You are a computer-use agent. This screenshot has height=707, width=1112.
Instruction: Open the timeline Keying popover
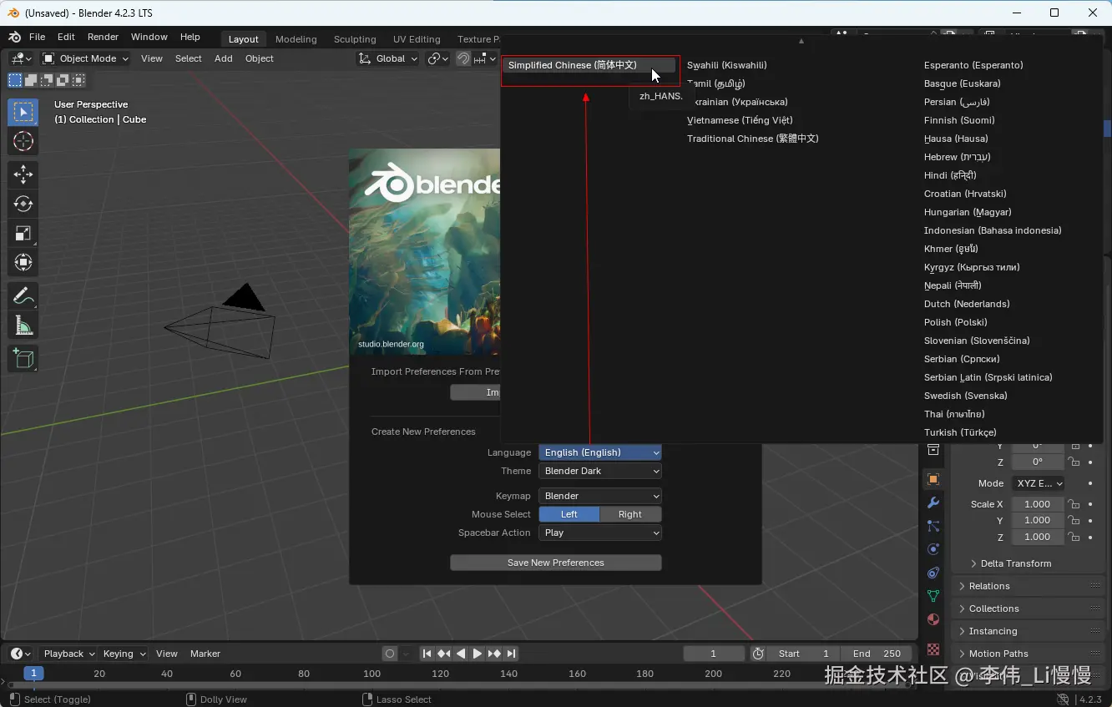pyautogui.click(x=124, y=654)
